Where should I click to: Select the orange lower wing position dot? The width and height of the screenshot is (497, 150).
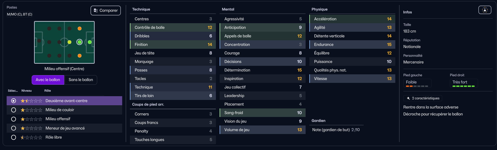tap(79, 56)
